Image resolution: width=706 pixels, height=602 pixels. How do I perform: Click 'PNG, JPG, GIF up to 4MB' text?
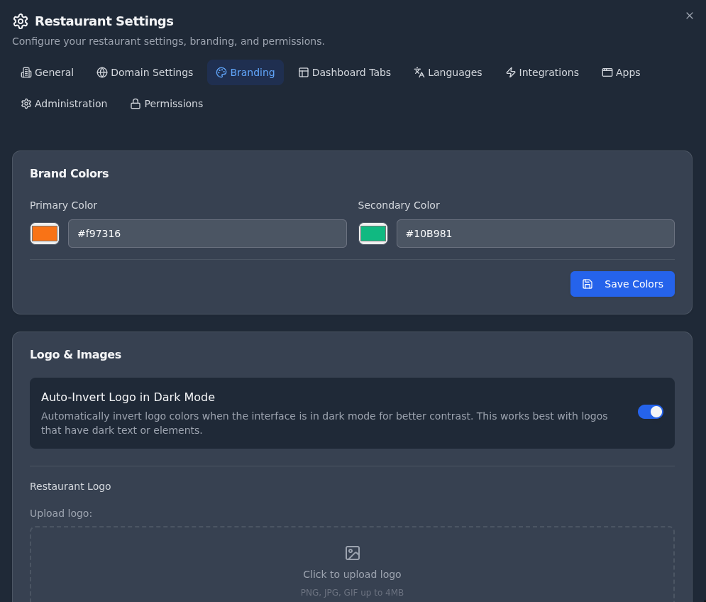coord(352,593)
